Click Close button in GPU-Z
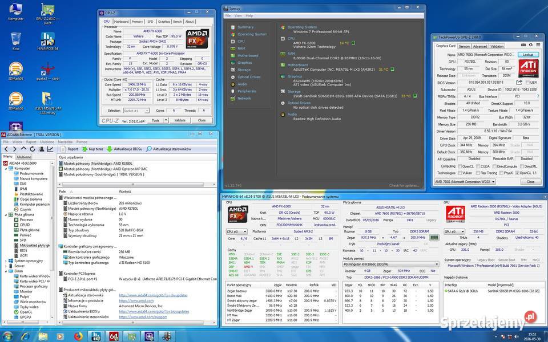The image size is (548, 342). (530, 182)
